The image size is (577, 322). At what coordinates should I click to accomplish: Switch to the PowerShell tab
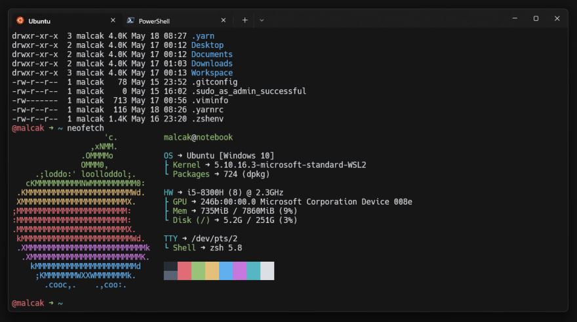[176, 20]
